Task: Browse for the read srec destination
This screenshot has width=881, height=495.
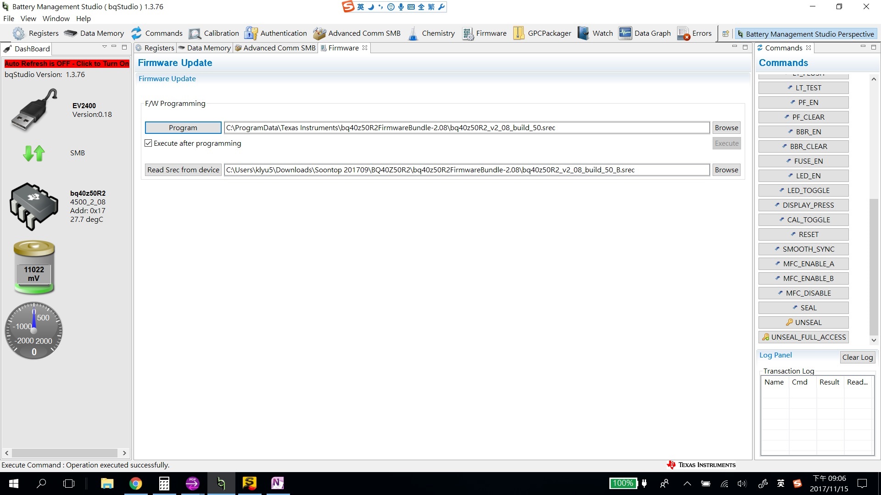Action: [x=726, y=170]
